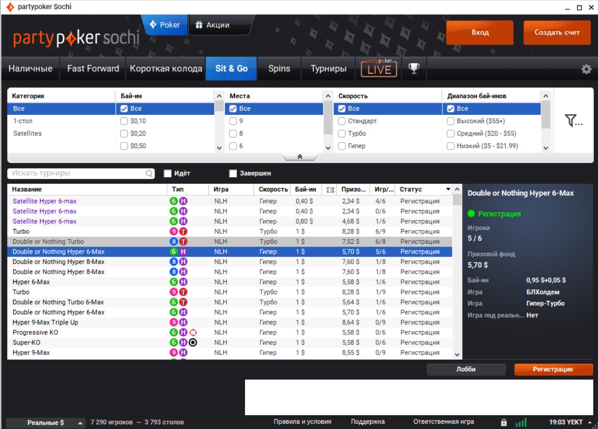Sort by the Скорость column header
Image resolution: width=598 pixels, height=429 pixels.
[x=273, y=190]
